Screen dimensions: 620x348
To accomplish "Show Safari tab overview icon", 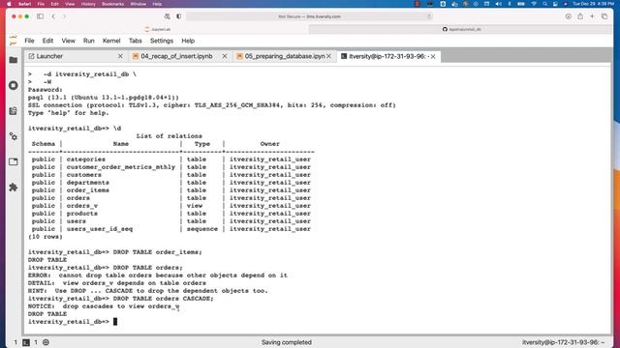I will pos(604,16).
